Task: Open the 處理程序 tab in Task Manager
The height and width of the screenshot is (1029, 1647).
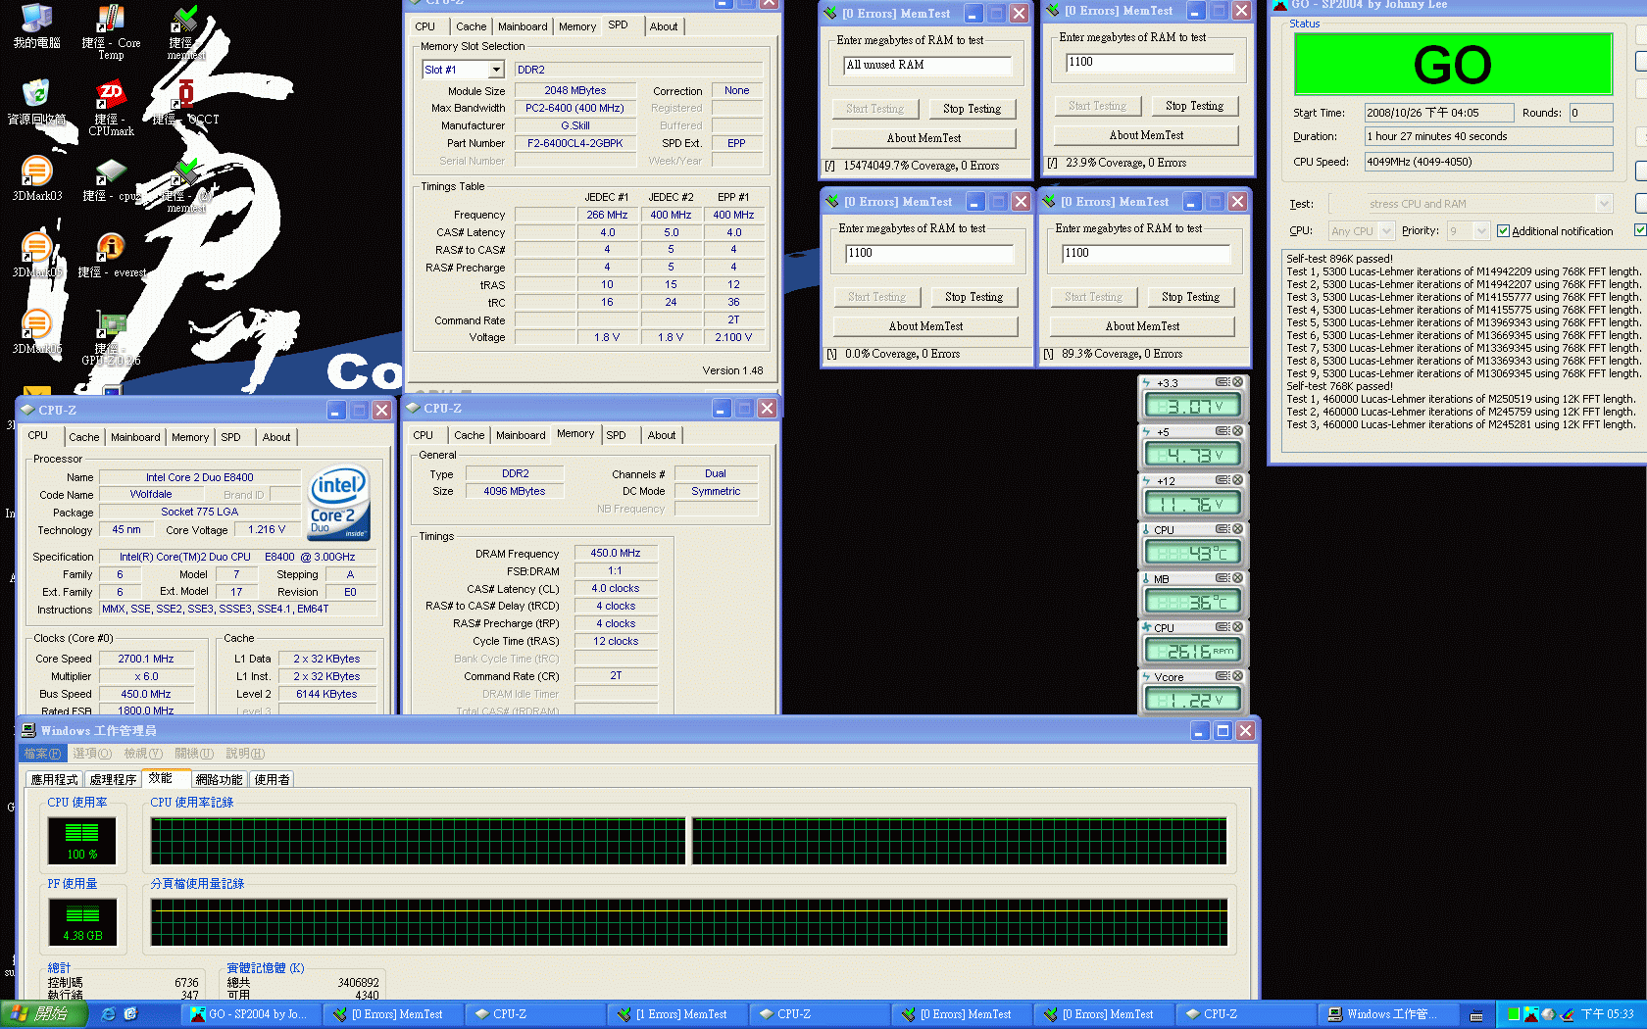Action: [113, 779]
